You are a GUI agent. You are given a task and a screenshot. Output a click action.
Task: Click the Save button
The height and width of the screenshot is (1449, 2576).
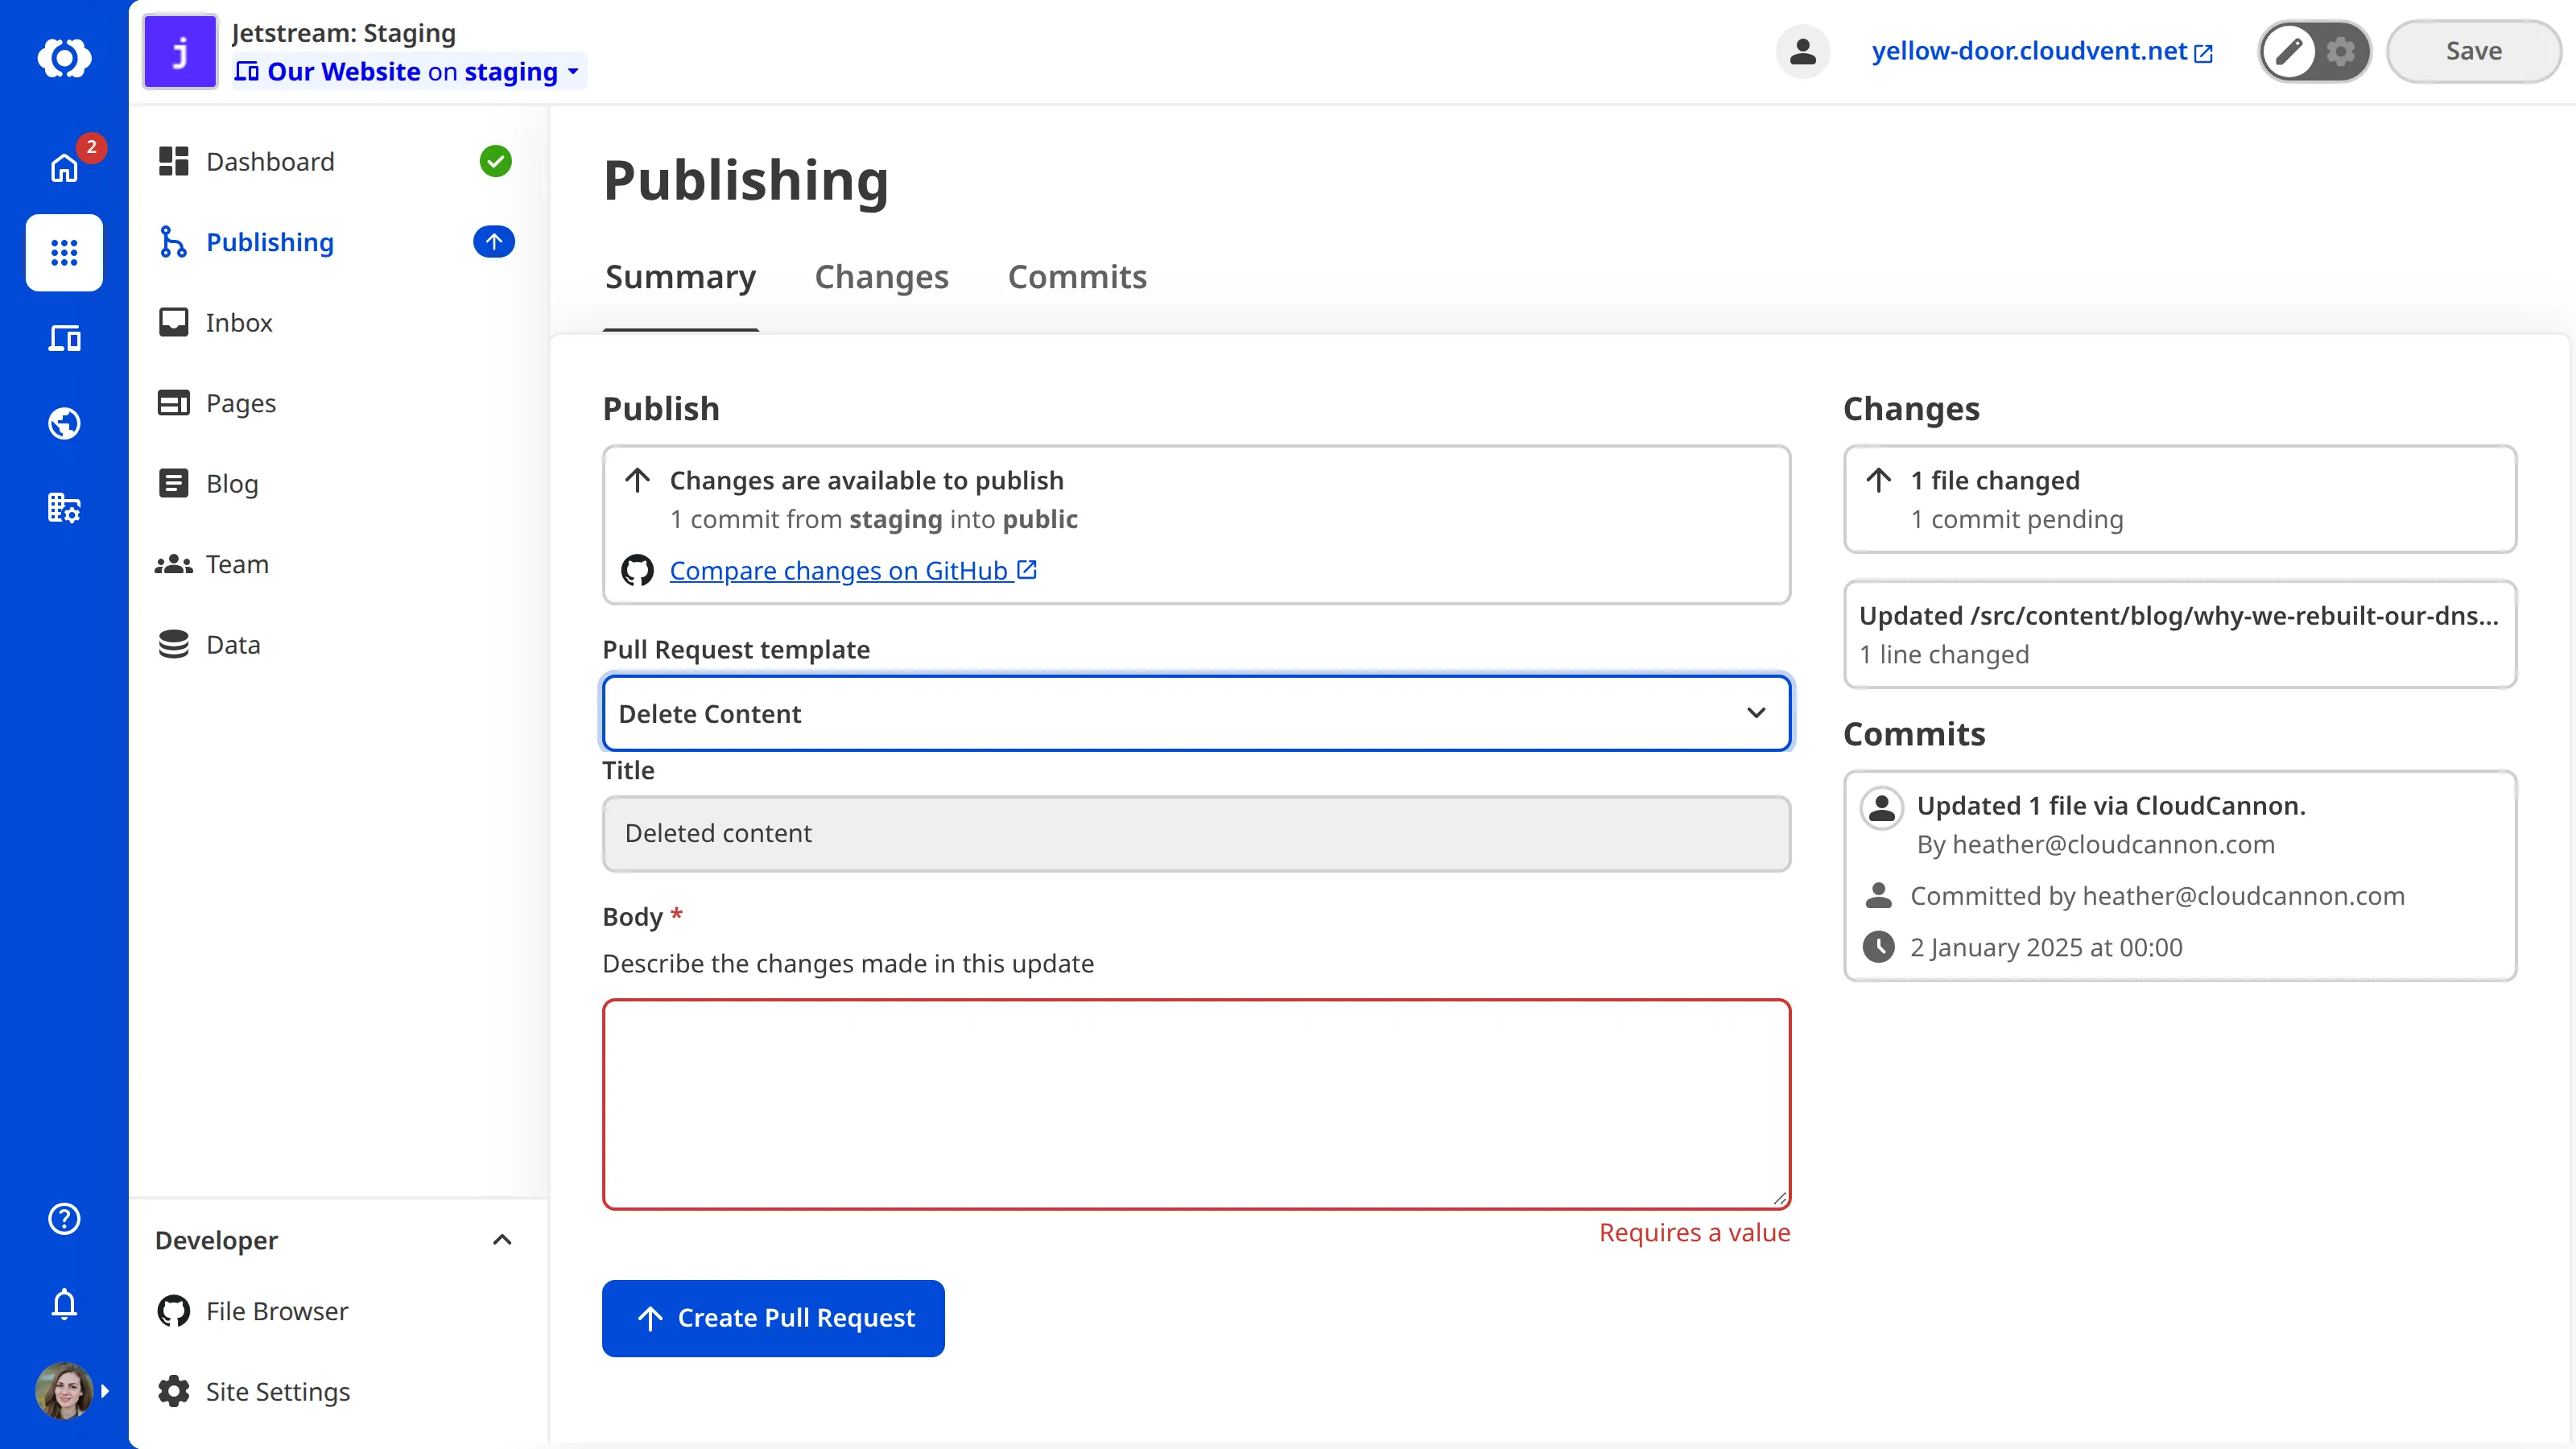tap(2473, 51)
